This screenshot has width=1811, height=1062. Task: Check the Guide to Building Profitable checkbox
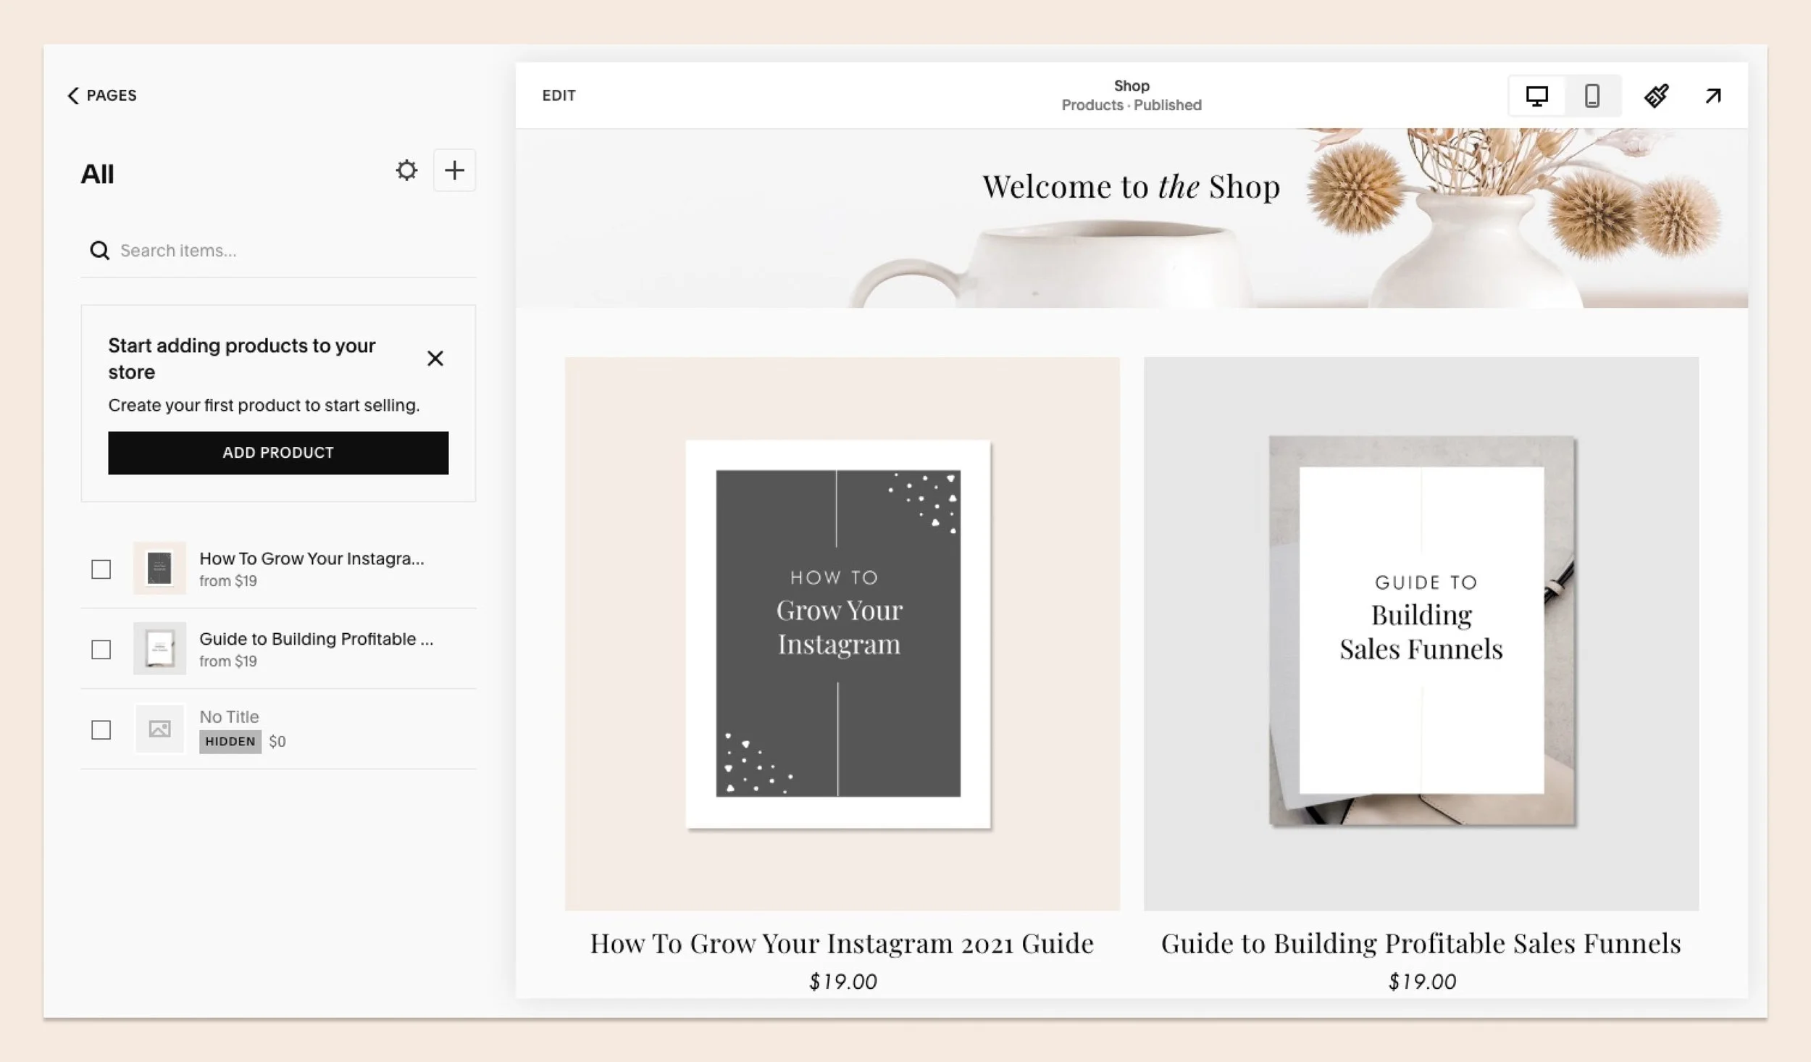101,650
